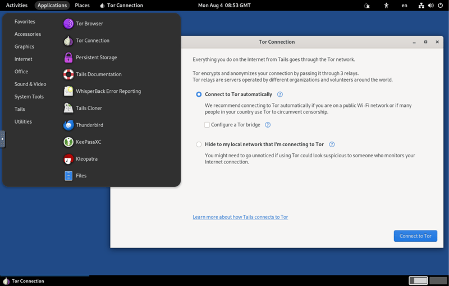Open the Places menu
The height and width of the screenshot is (286, 449).
tap(82, 6)
